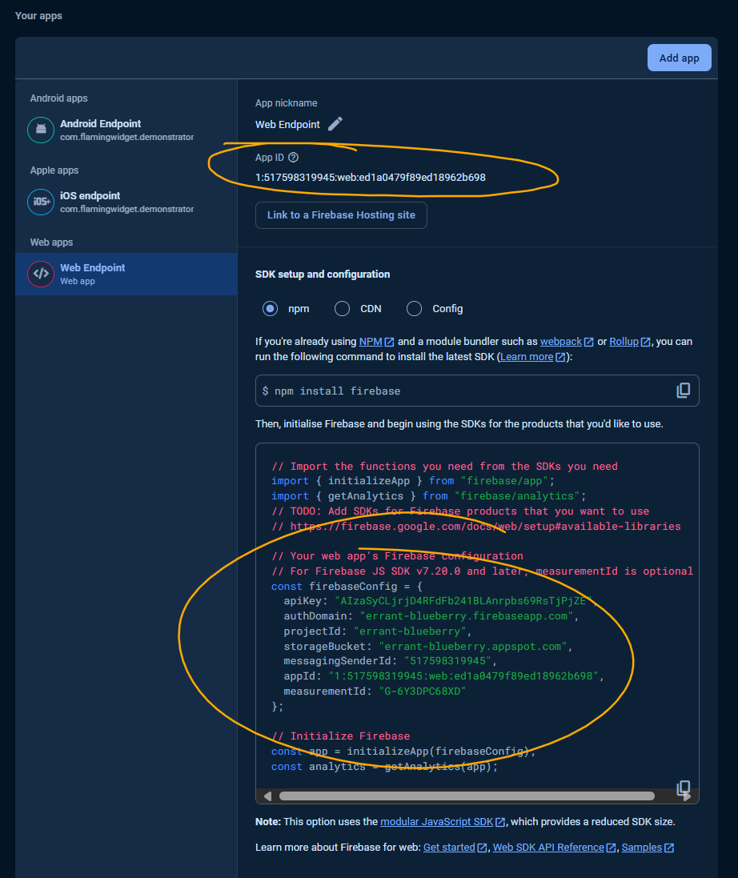Screen dimensions: 738x878
Task: Click the external-link icon next to NPM
Action: [x=389, y=342]
